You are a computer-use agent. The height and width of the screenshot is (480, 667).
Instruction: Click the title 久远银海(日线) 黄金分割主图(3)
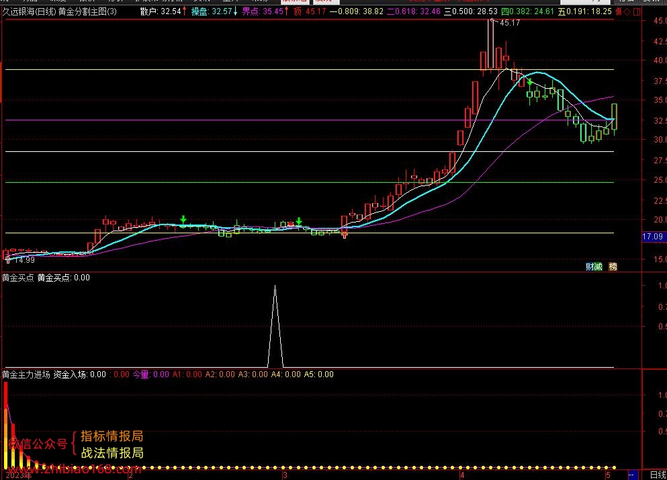[x=60, y=11]
